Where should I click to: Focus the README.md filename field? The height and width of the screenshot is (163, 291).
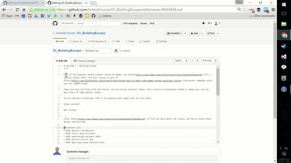coord(97,51)
